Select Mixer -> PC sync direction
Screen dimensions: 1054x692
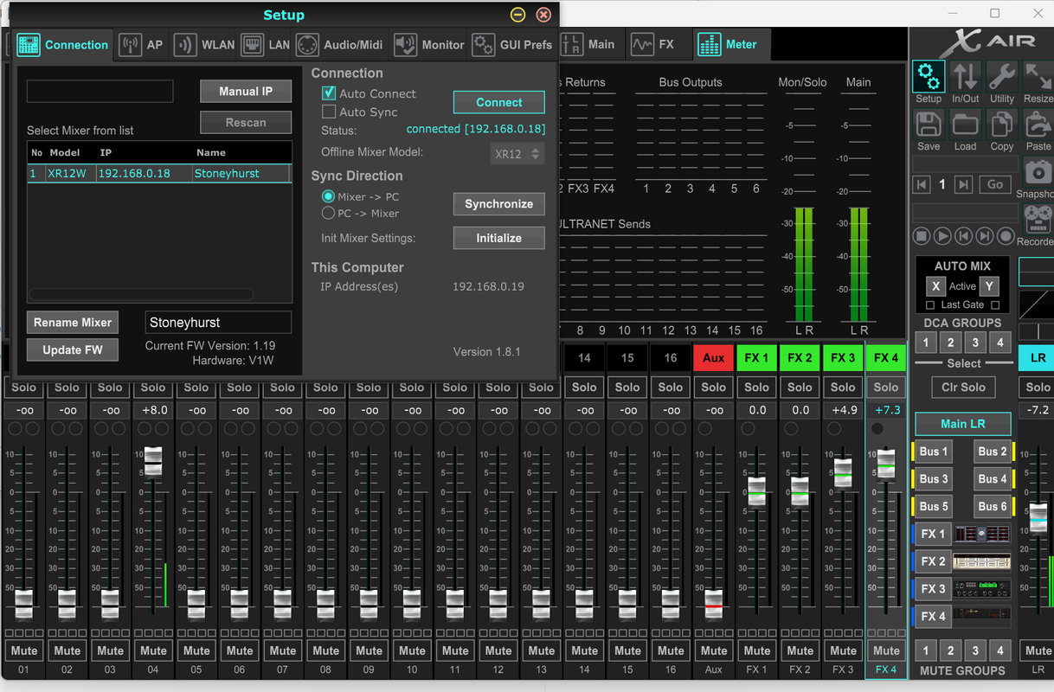(x=328, y=197)
